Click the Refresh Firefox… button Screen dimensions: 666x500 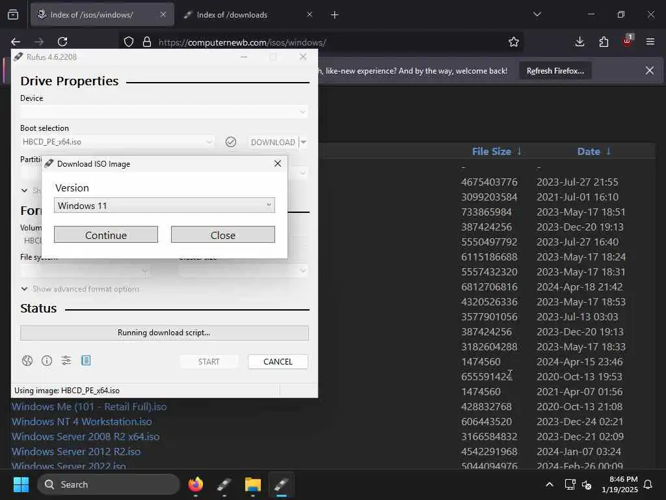(x=555, y=71)
